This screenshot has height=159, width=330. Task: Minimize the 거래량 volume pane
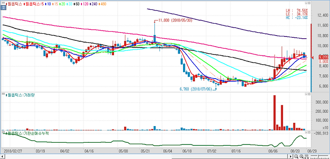306,94
